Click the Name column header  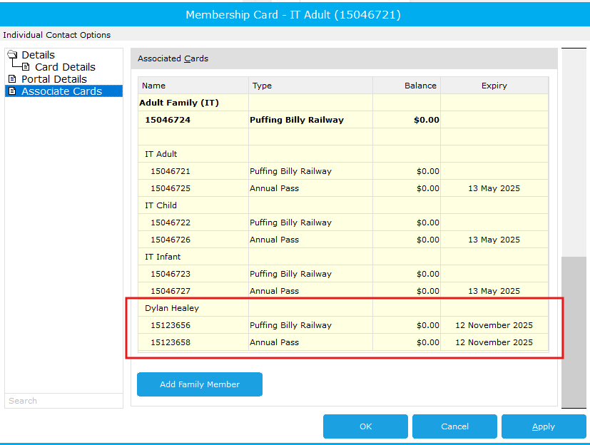[x=193, y=86]
